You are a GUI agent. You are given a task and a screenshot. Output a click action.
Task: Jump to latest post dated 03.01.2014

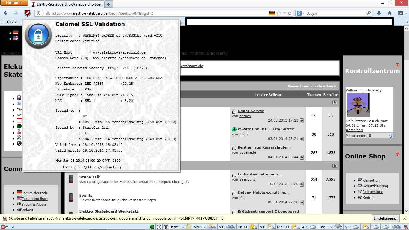point(302,139)
